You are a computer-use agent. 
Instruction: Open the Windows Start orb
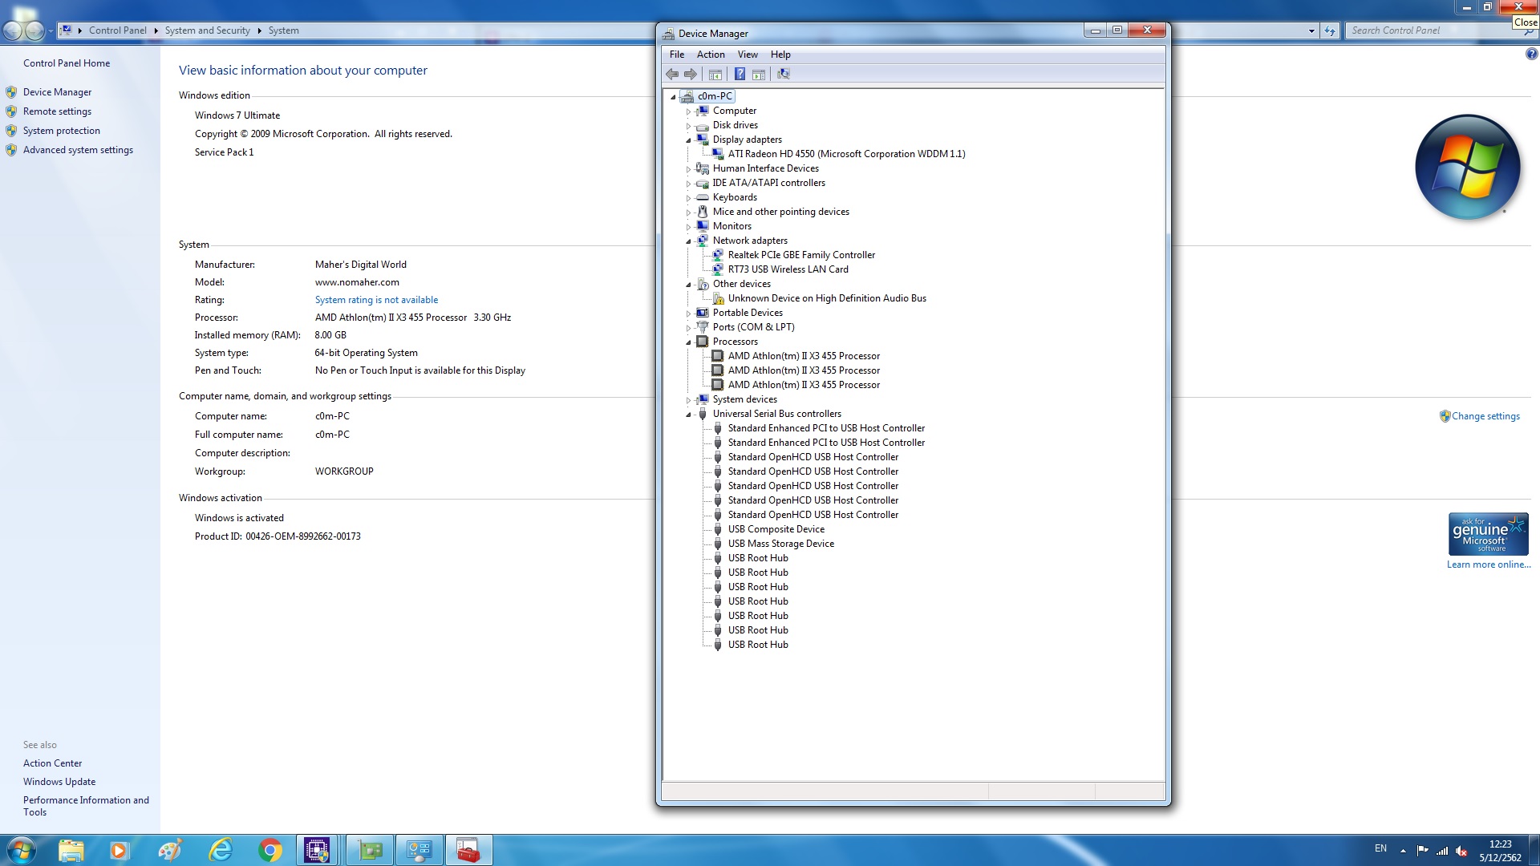click(x=22, y=850)
